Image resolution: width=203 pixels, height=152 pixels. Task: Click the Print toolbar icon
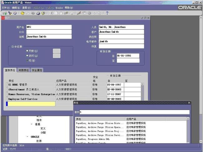coord(38,13)
